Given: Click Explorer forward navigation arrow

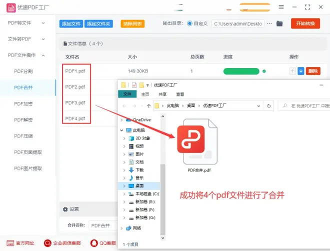Looking at the screenshot, I should (x=134, y=106).
